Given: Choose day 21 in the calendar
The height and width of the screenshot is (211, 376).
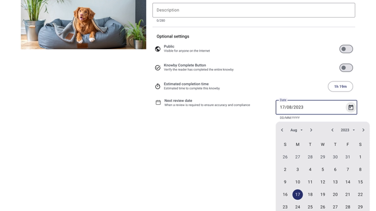Looking at the screenshot, I should click(348, 195).
